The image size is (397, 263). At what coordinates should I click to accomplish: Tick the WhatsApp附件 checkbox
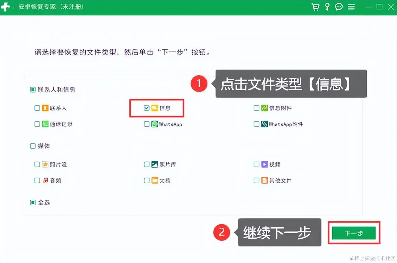pyautogui.click(x=256, y=124)
